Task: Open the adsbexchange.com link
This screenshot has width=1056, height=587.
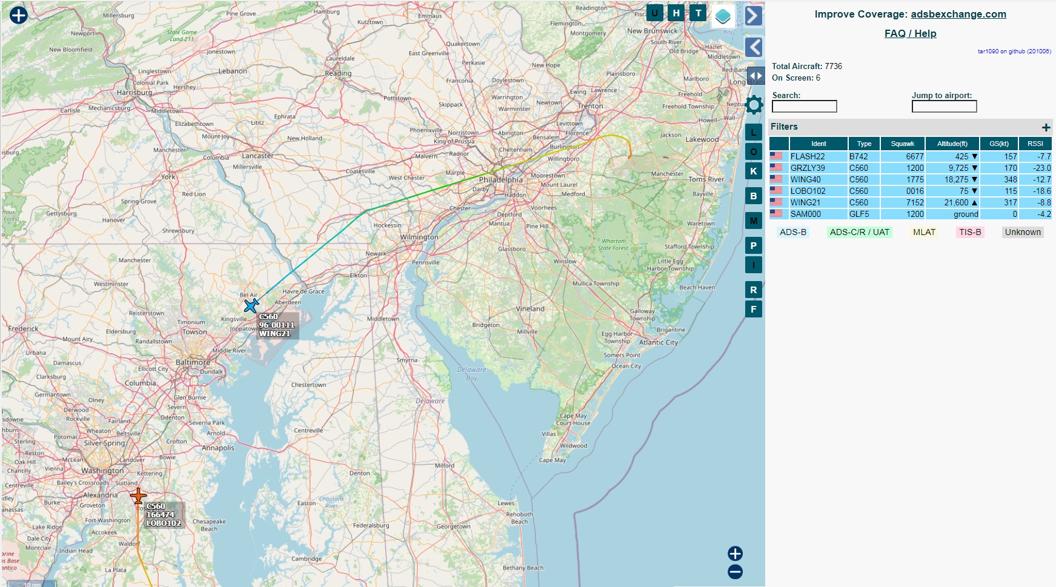Action: point(958,14)
